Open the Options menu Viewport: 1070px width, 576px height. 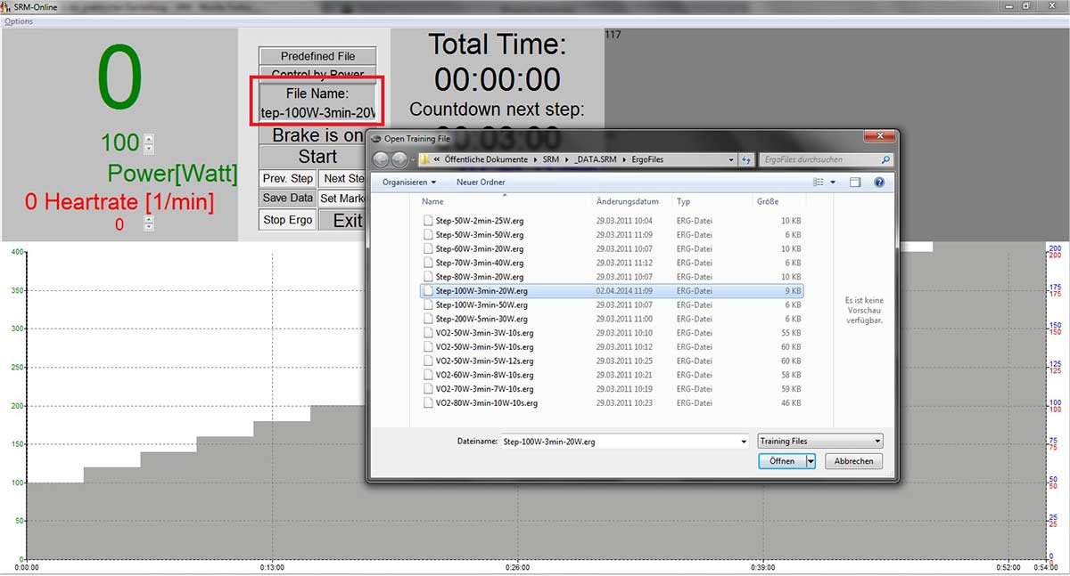tap(19, 21)
